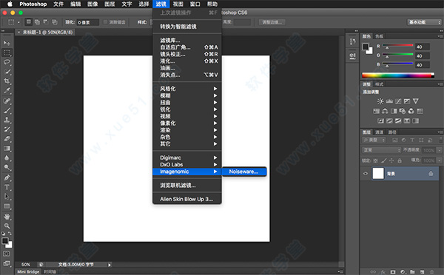This screenshot has height=275, width=444.
Task: Click New selection mode button
Action: point(29,22)
